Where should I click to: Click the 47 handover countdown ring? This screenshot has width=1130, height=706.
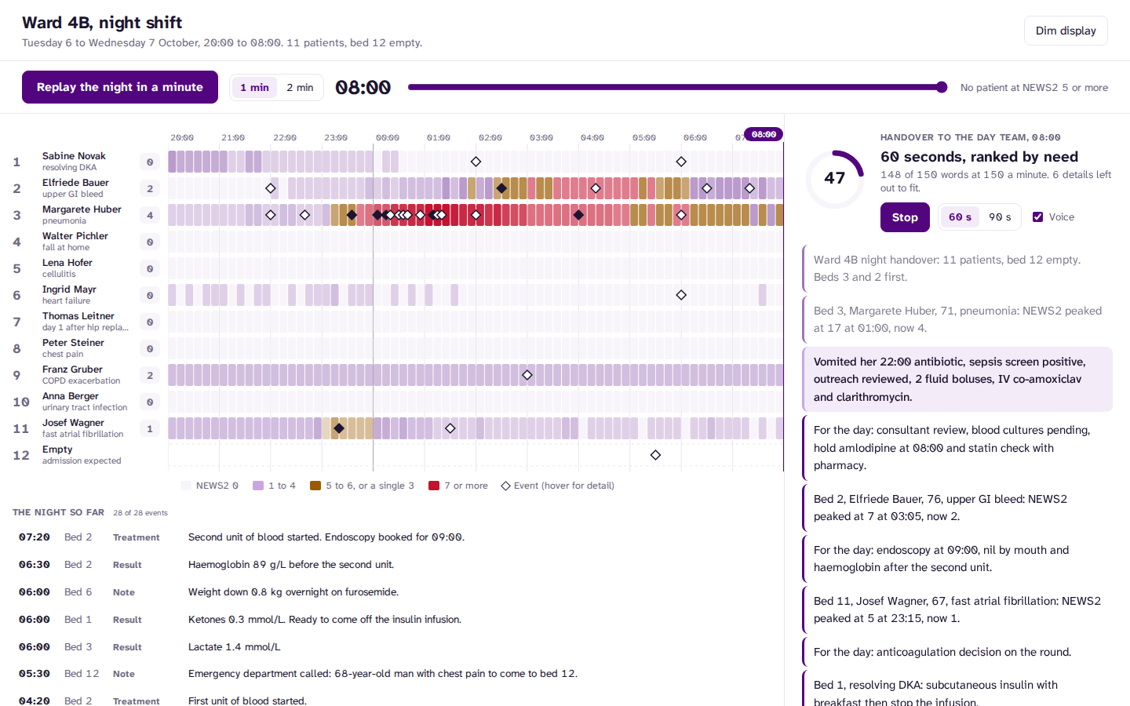coord(835,179)
